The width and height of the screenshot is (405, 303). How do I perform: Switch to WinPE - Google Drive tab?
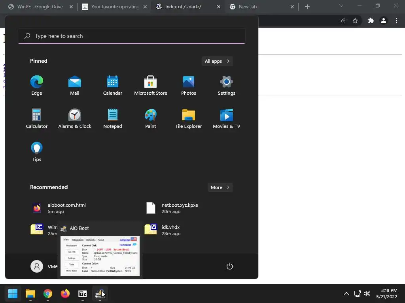[x=40, y=7]
